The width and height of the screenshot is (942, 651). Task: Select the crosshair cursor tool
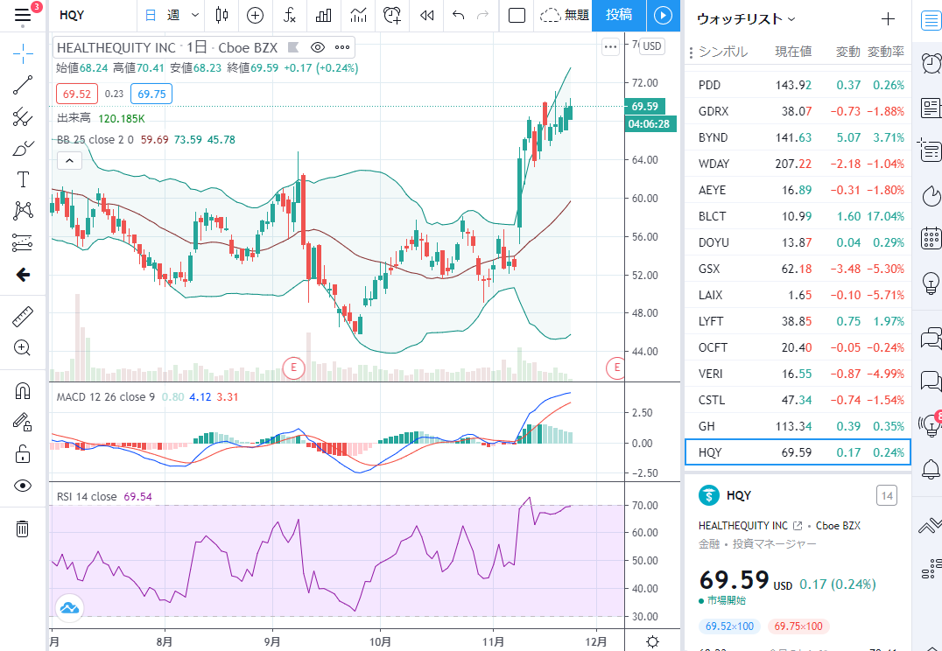[23, 53]
